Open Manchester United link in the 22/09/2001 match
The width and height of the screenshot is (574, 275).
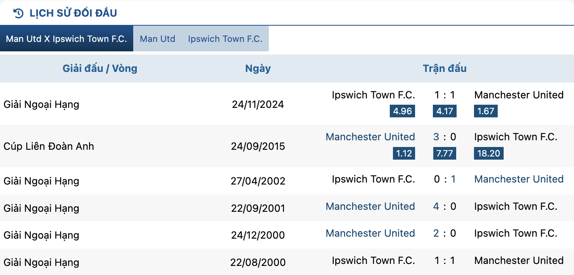coord(370,207)
